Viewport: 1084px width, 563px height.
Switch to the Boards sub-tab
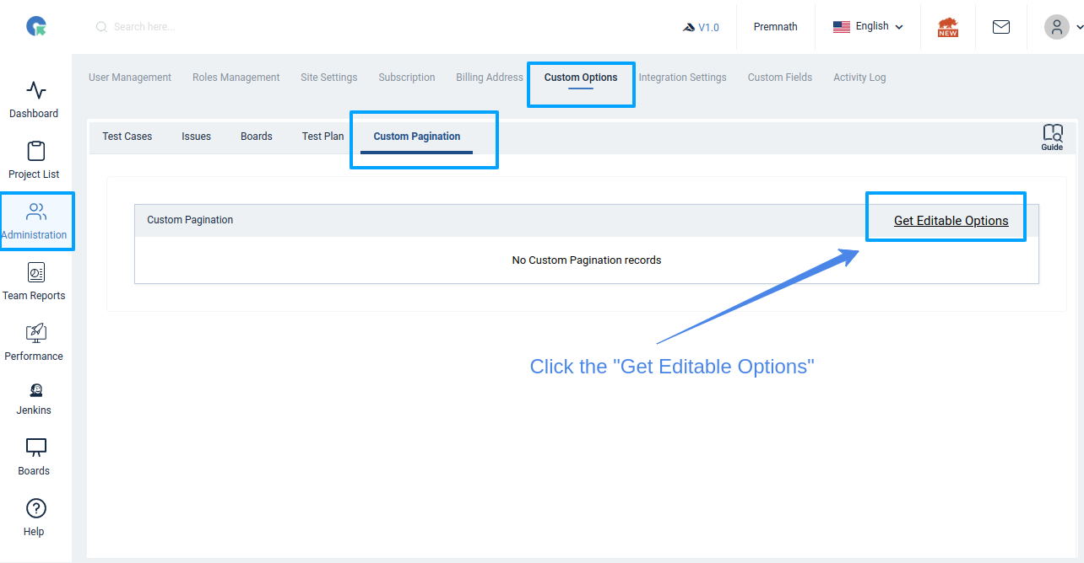click(257, 137)
